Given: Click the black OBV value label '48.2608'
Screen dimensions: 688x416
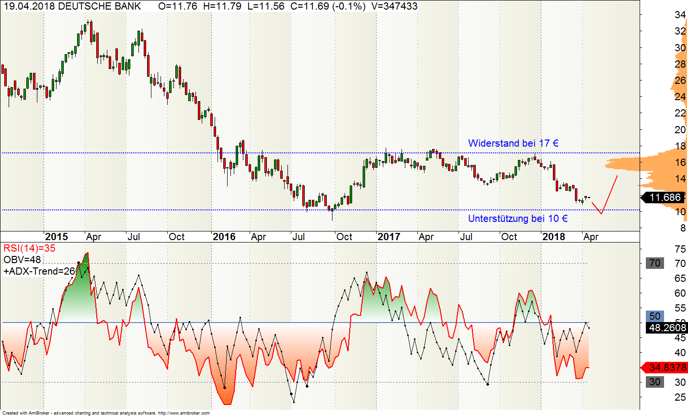Looking at the screenshot, I should (667, 328).
